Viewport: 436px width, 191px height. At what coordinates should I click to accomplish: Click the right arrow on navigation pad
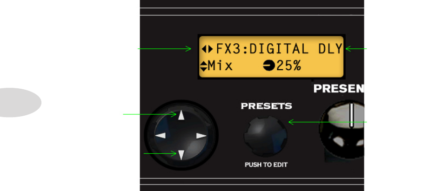click(x=201, y=136)
